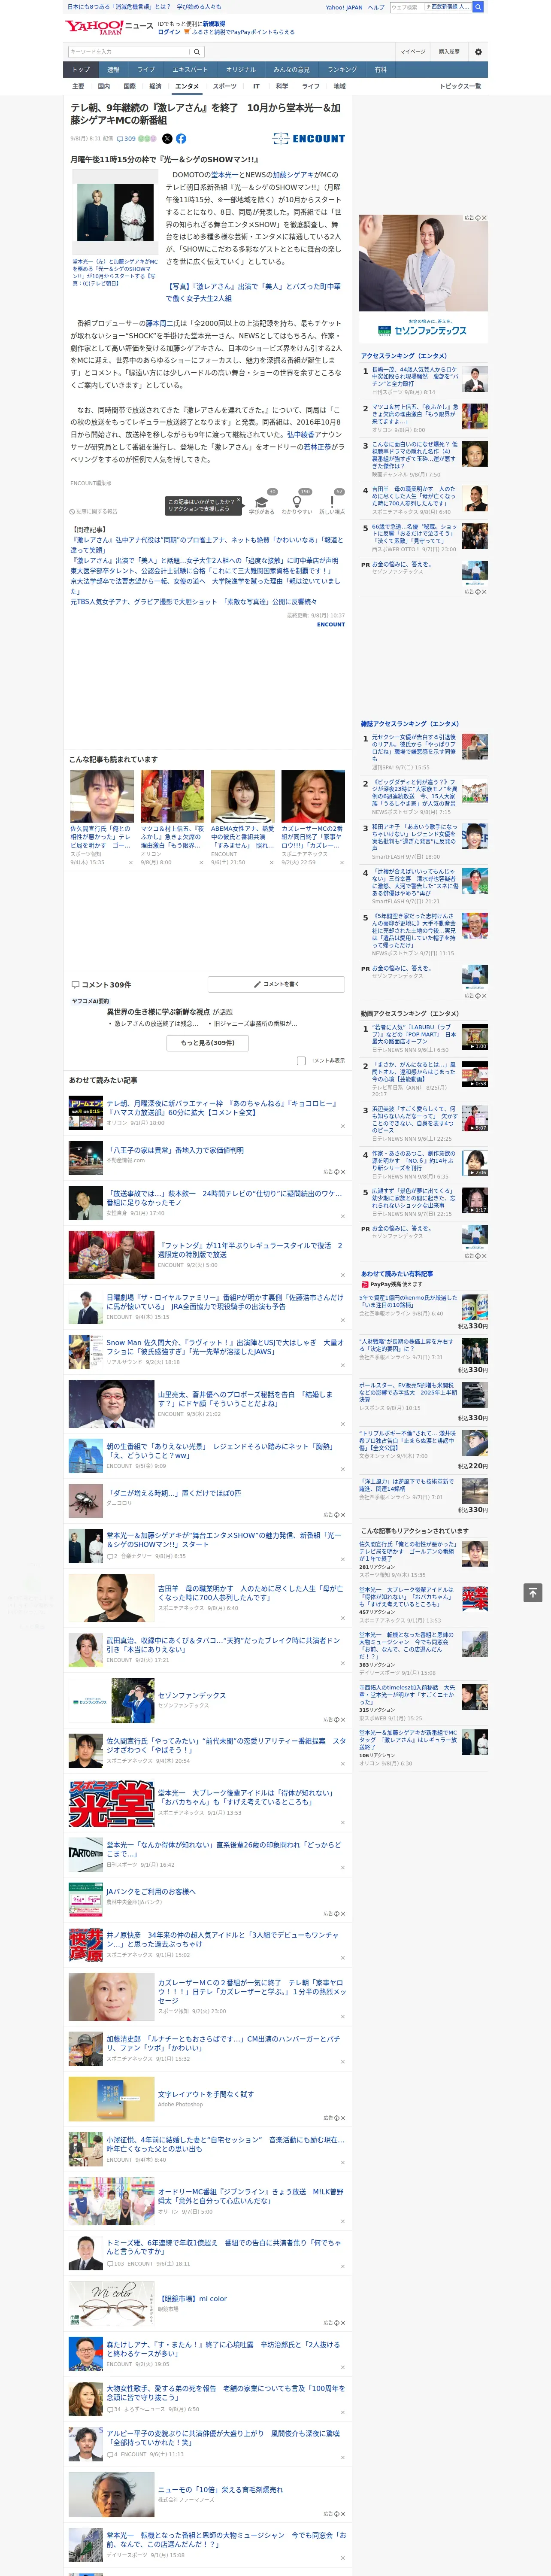
Task: Click the ウェブ検索 input field
Action: [x=406, y=7]
